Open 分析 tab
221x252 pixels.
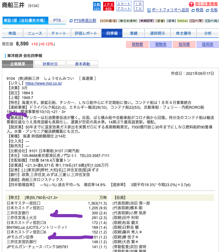click(208, 33)
